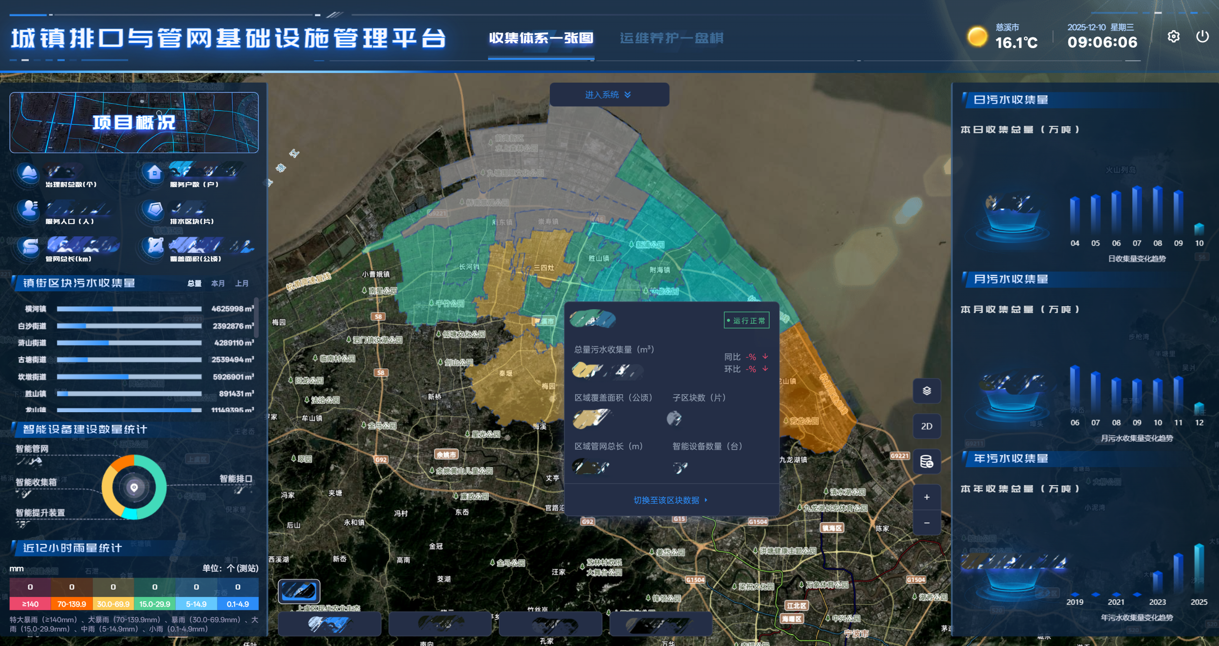This screenshot has height=646, width=1219.
Task: Expand the 进入系统 dropdown
Action: [608, 95]
